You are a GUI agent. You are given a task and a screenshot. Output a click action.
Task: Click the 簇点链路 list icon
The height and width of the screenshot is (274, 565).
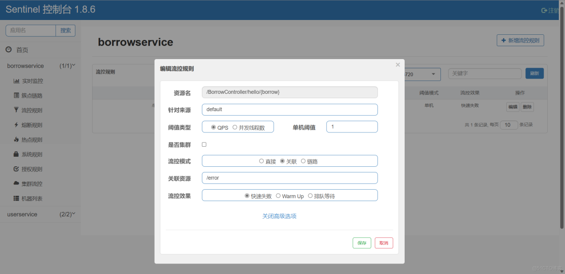click(16, 95)
